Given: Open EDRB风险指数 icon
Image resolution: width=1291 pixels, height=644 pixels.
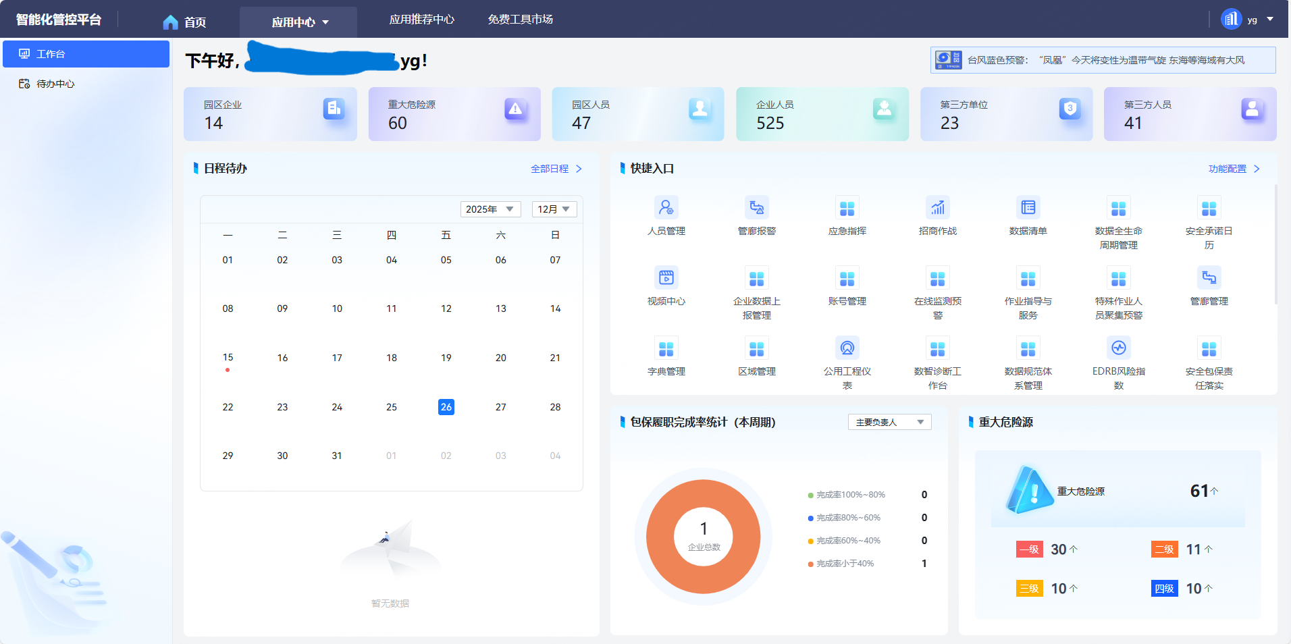Looking at the screenshot, I should 1118,348.
